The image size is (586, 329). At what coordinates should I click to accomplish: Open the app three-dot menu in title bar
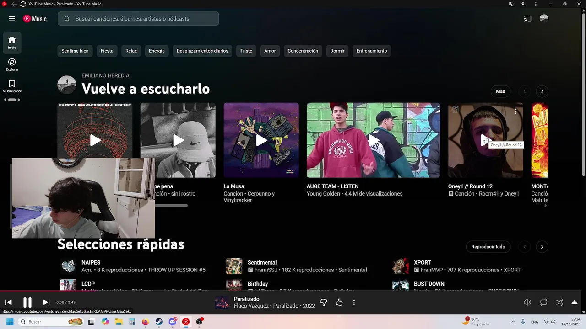[536, 4]
